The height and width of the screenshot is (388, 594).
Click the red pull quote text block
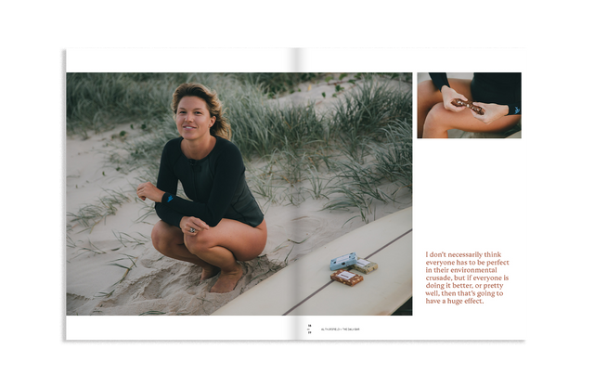click(x=467, y=277)
